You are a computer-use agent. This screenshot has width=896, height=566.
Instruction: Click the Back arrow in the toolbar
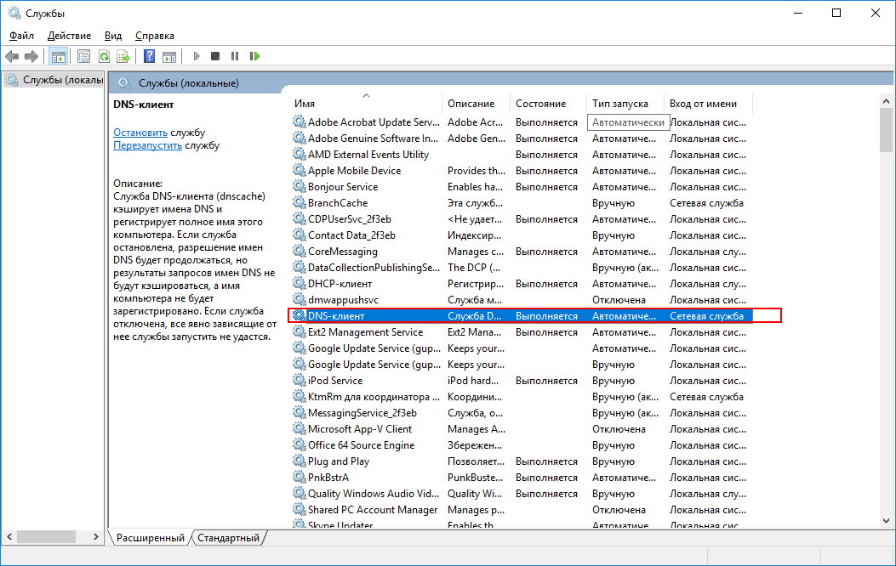tap(12, 56)
